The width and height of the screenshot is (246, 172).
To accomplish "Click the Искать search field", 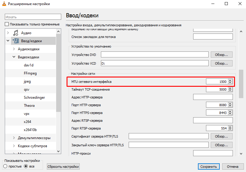I will coord(33,17).
